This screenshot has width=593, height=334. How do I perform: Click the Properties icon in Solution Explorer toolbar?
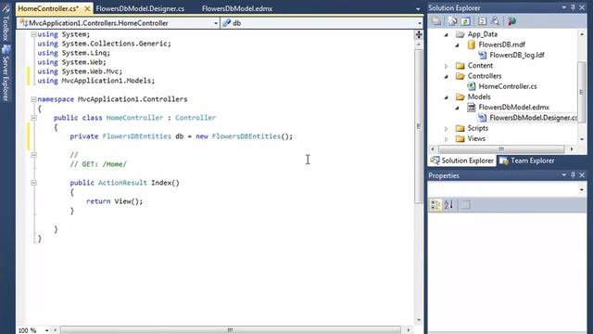click(436, 21)
